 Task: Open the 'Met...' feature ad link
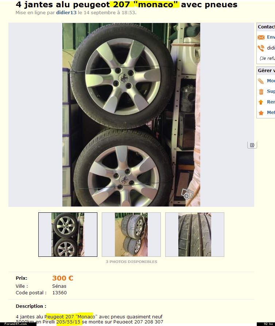click(271, 113)
